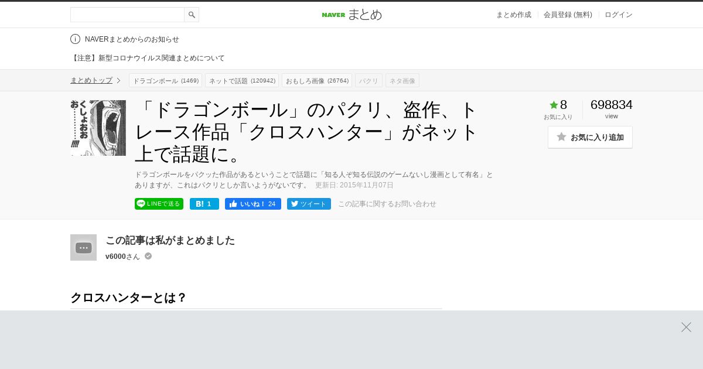
Task: Open the manga article thumbnail
Action: [x=98, y=128]
